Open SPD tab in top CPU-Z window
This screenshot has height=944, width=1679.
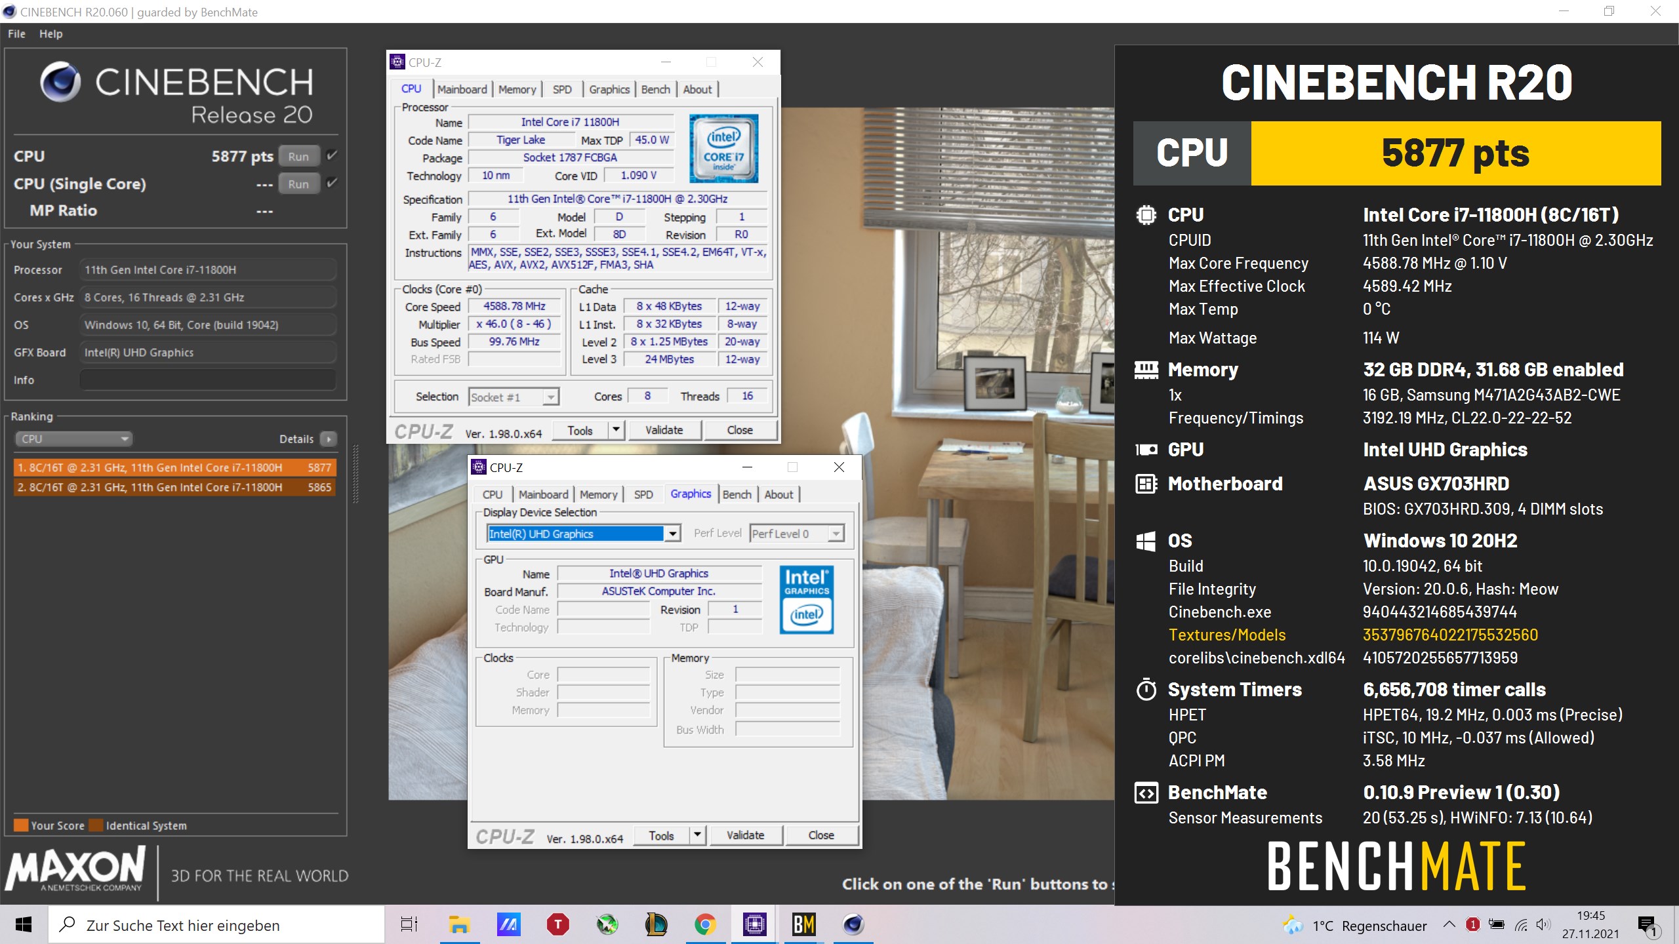click(x=562, y=89)
